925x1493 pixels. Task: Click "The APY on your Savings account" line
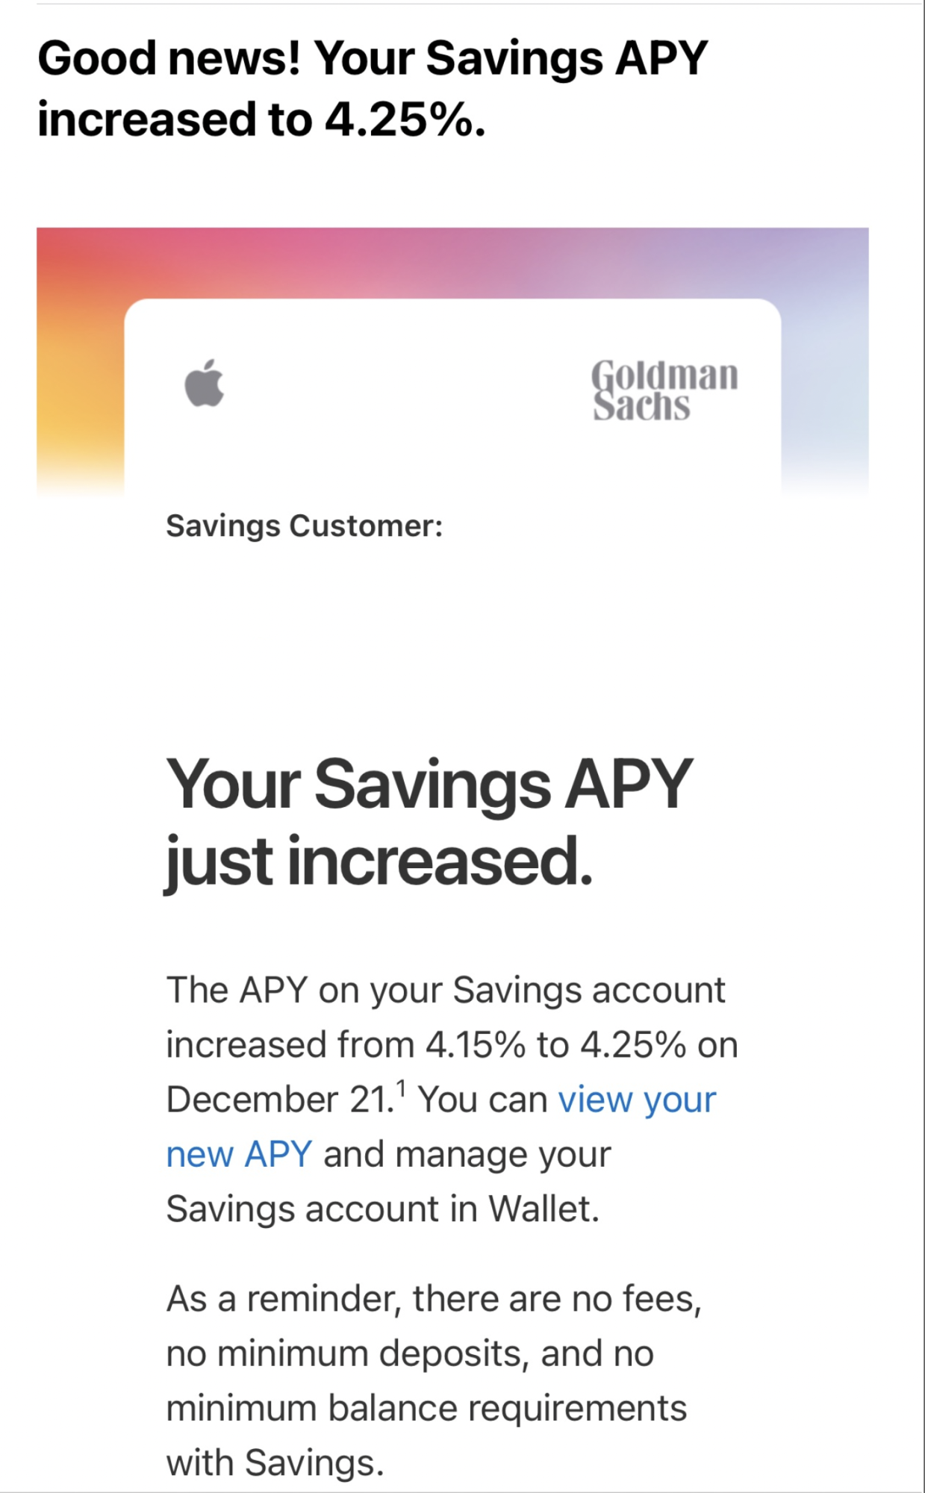click(x=446, y=990)
